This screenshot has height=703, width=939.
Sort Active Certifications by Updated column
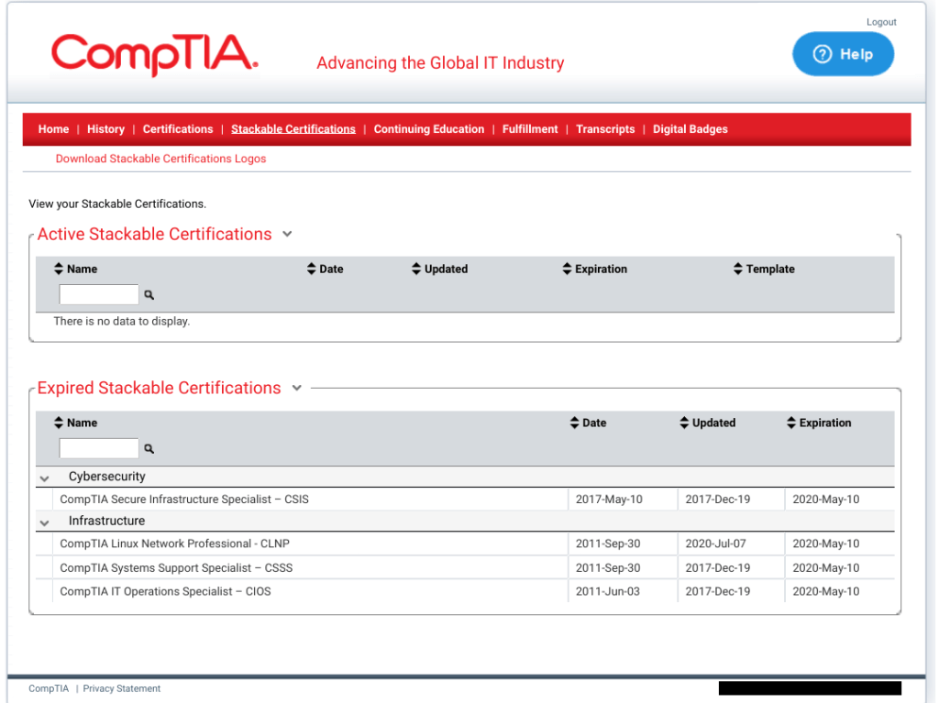(439, 269)
